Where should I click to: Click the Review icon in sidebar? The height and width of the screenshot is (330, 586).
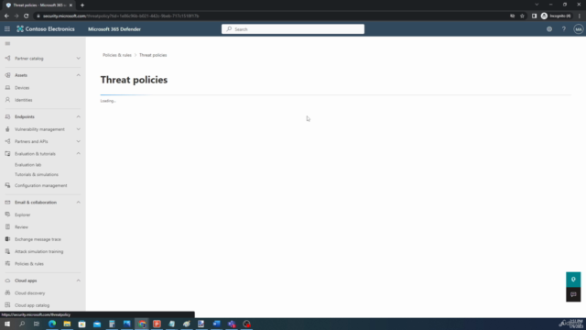7,226
